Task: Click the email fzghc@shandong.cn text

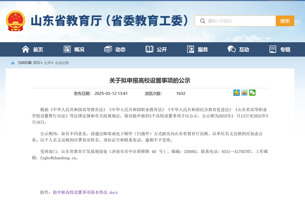Action: pyautogui.click(x=58, y=158)
